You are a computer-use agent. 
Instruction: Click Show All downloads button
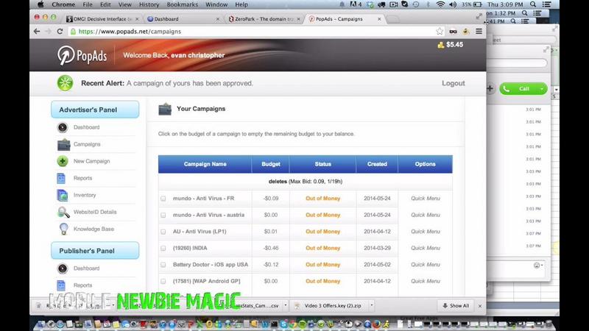(x=456, y=306)
